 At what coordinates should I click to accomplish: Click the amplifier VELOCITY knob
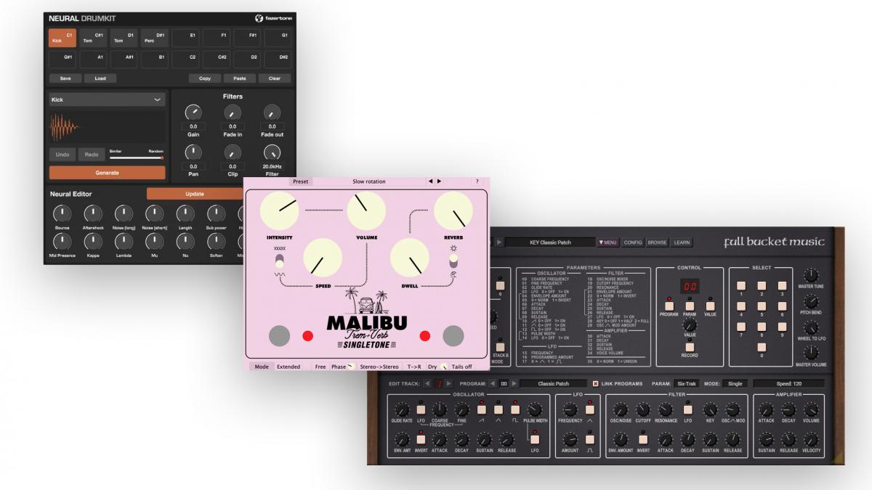click(811, 440)
